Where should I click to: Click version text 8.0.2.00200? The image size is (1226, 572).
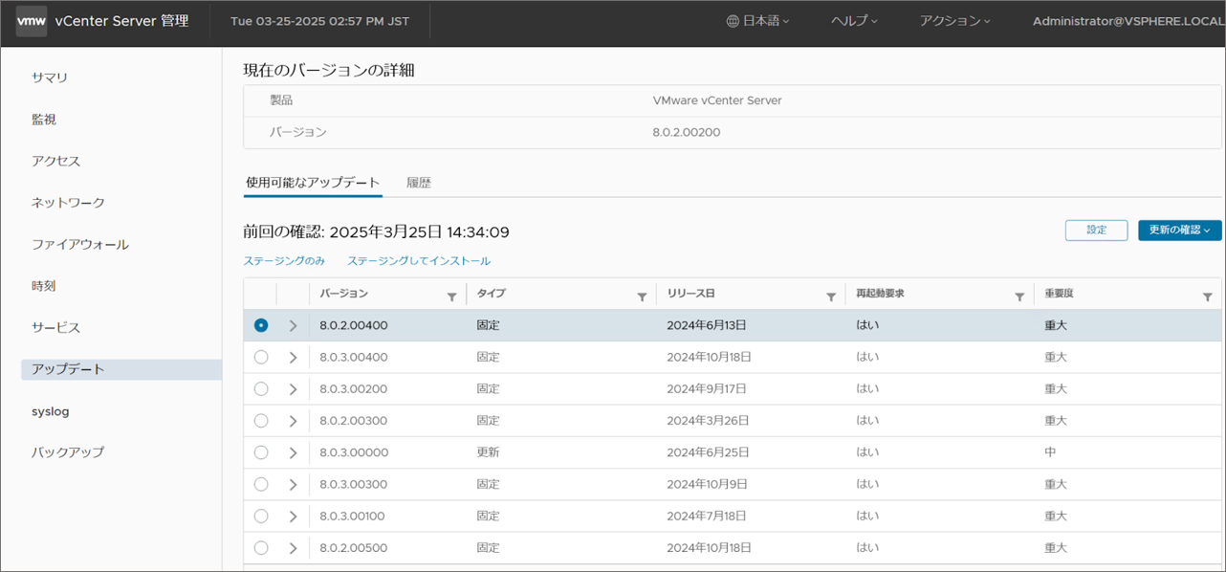click(x=687, y=132)
